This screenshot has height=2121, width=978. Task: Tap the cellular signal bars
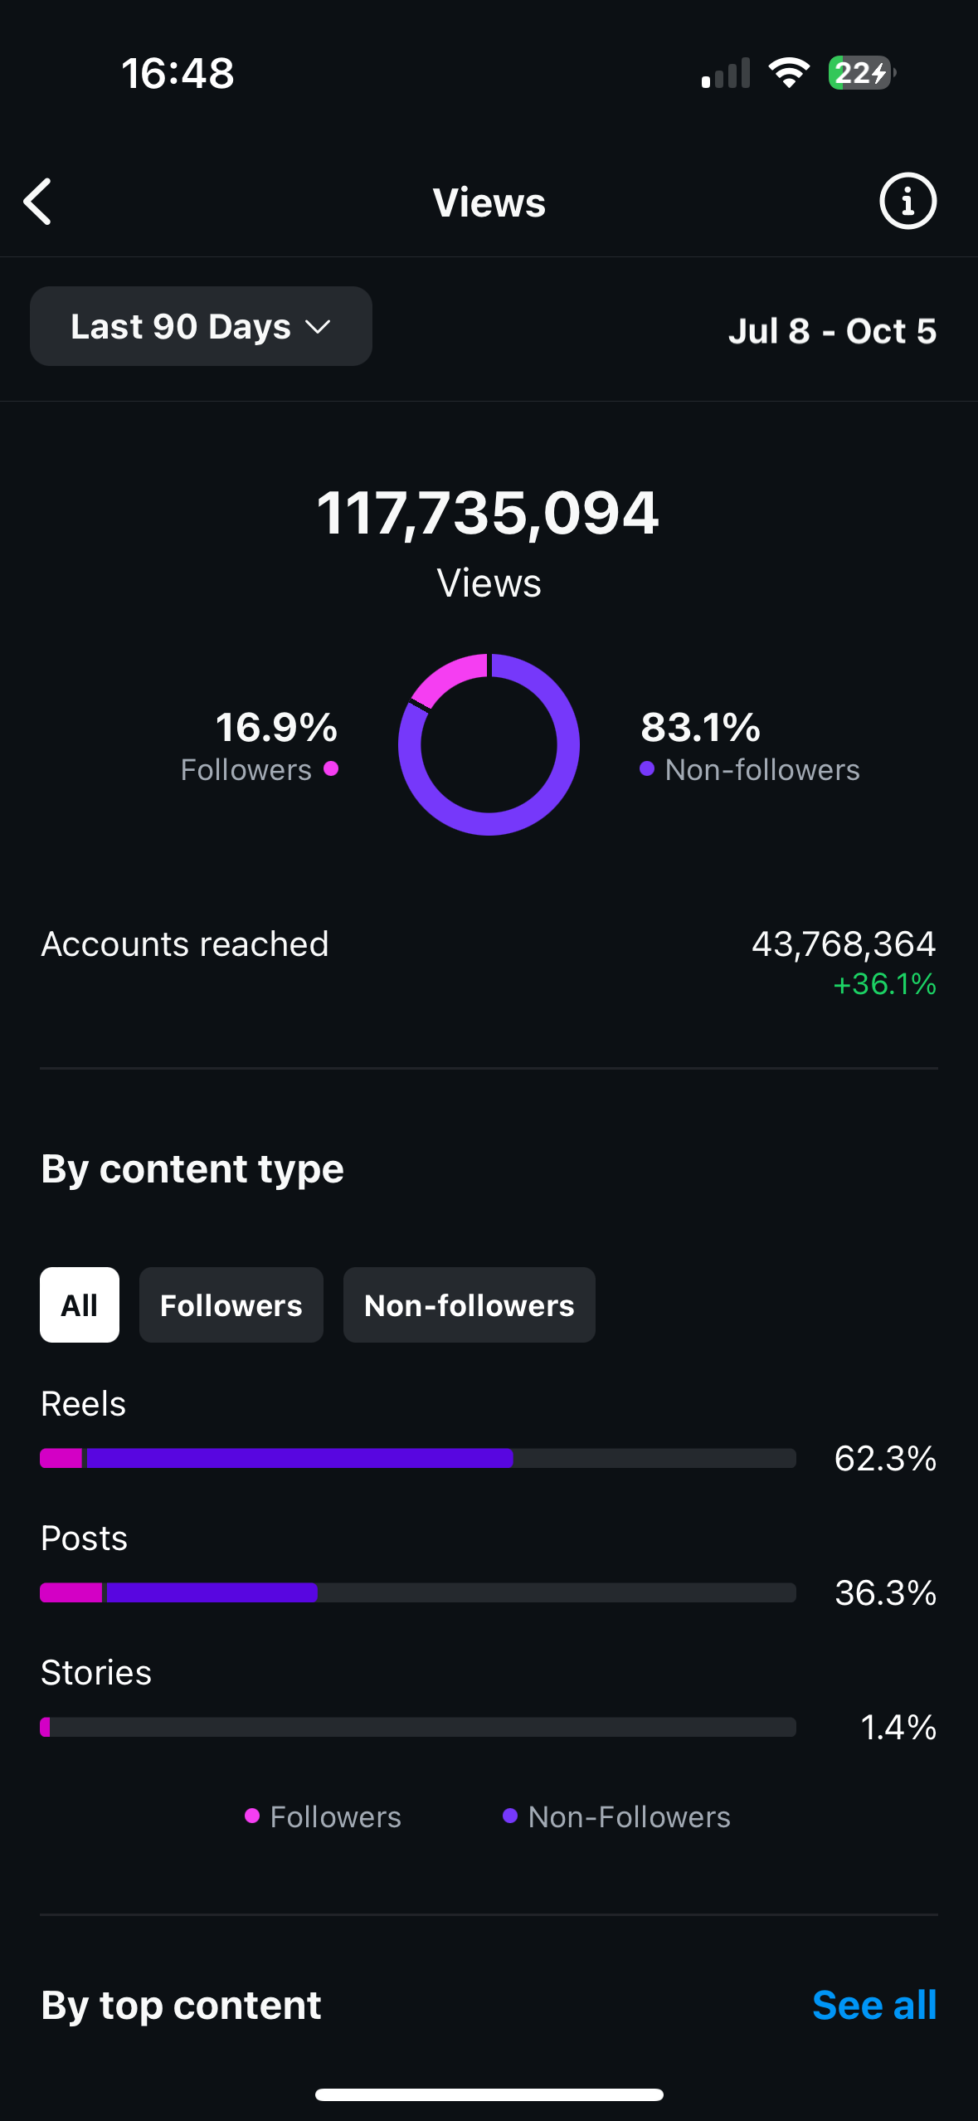coord(726,73)
